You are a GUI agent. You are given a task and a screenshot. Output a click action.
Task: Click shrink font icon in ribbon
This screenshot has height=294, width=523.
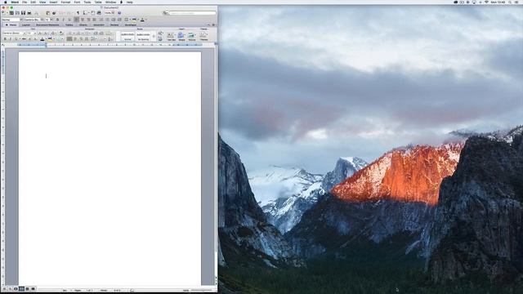pyautogui.click(x=46, y=33)
